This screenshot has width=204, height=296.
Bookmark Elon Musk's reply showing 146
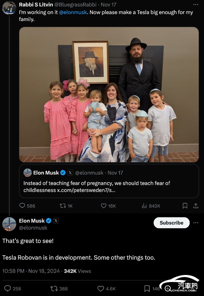coord(147,288)
